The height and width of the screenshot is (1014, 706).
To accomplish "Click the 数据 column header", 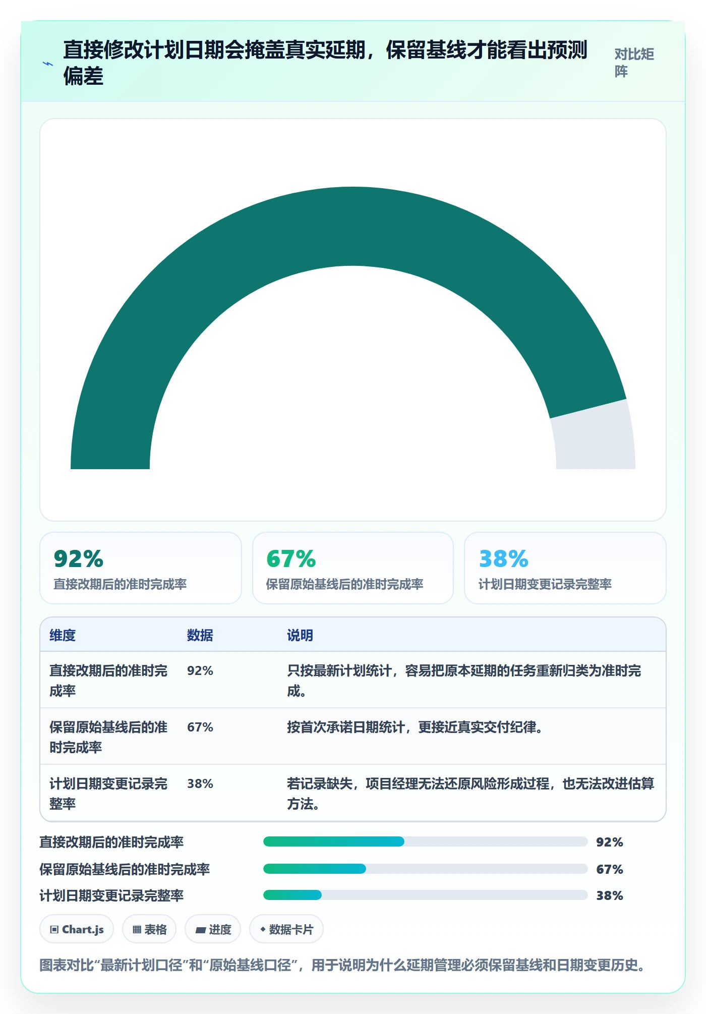I will [200, 635].
